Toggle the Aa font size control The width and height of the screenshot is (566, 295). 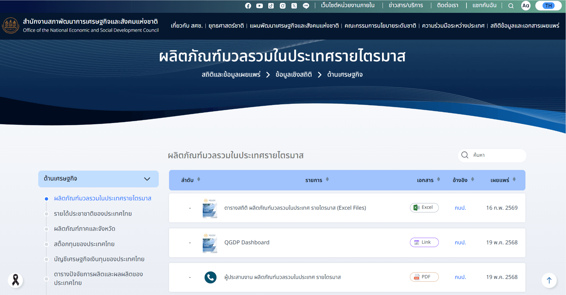pos(525,6)
